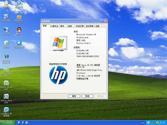
Task: Open Office Word 2007 shortcut
Action: click(6, 97)
